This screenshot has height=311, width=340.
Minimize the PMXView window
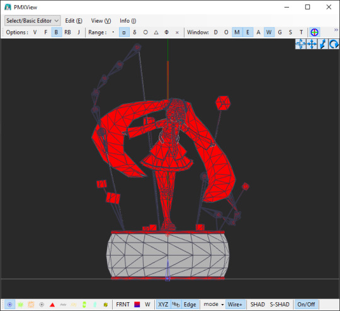tap(287, 7)
